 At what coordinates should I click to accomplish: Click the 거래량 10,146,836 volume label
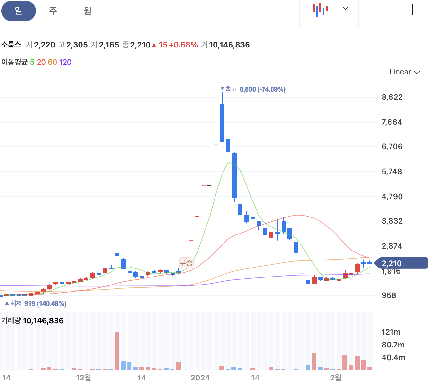[x=32, y=321]
